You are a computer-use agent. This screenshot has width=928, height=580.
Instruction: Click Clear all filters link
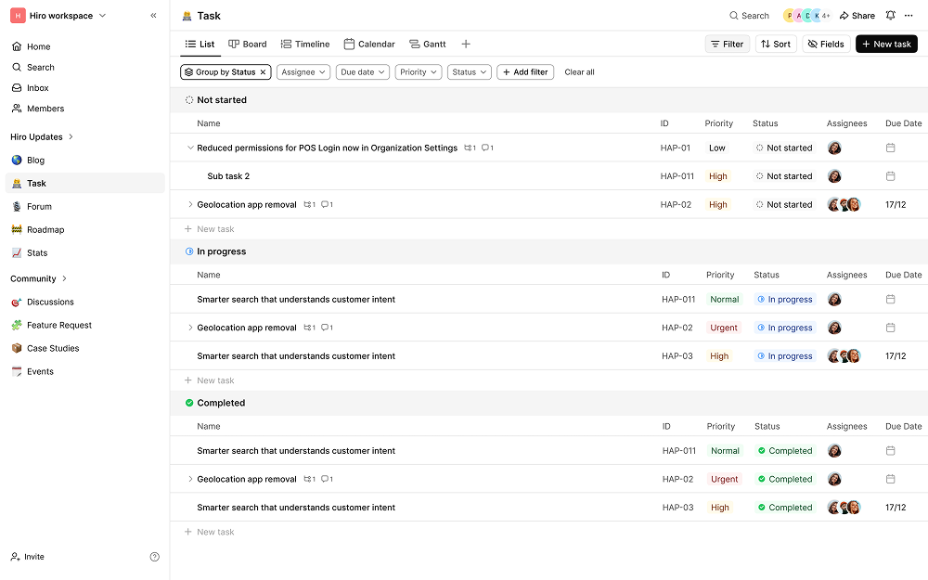tap(579, 72)
